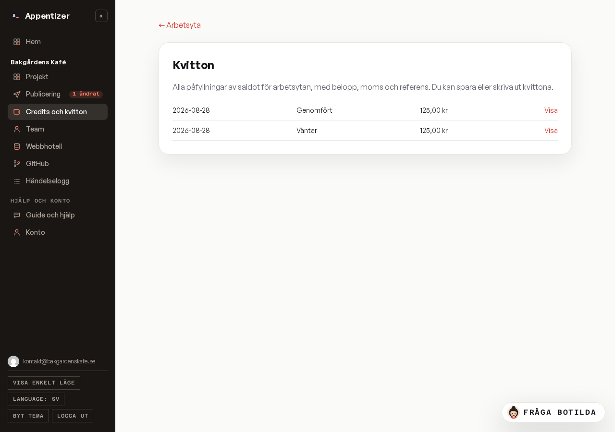
Task: Change language with the Language: SV button
Action: coord(36,399)
